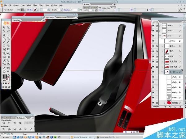Select the Mesh tool
186x139 pixels.
click(x=4, y=57)
